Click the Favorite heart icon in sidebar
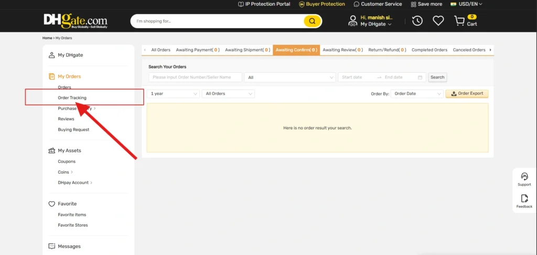Image resolution: width=537 pixels, height=255 pixels. point(52,204)
